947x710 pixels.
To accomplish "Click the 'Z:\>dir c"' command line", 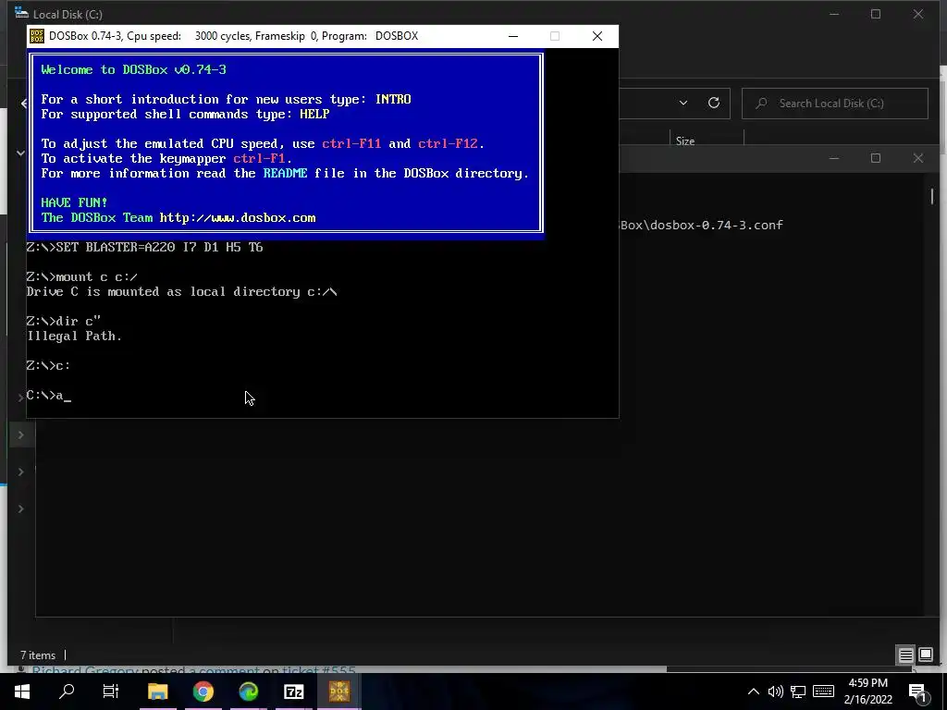I will coord(64,321).
